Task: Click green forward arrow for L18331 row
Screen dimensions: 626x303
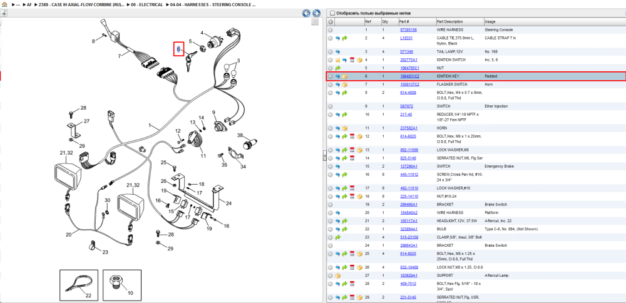Action: coord(344,38)
